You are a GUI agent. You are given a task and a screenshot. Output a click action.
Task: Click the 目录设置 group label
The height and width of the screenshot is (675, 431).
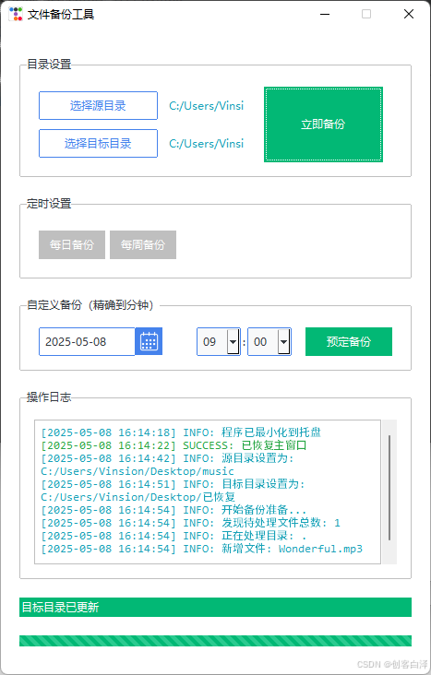pos(49,65)
